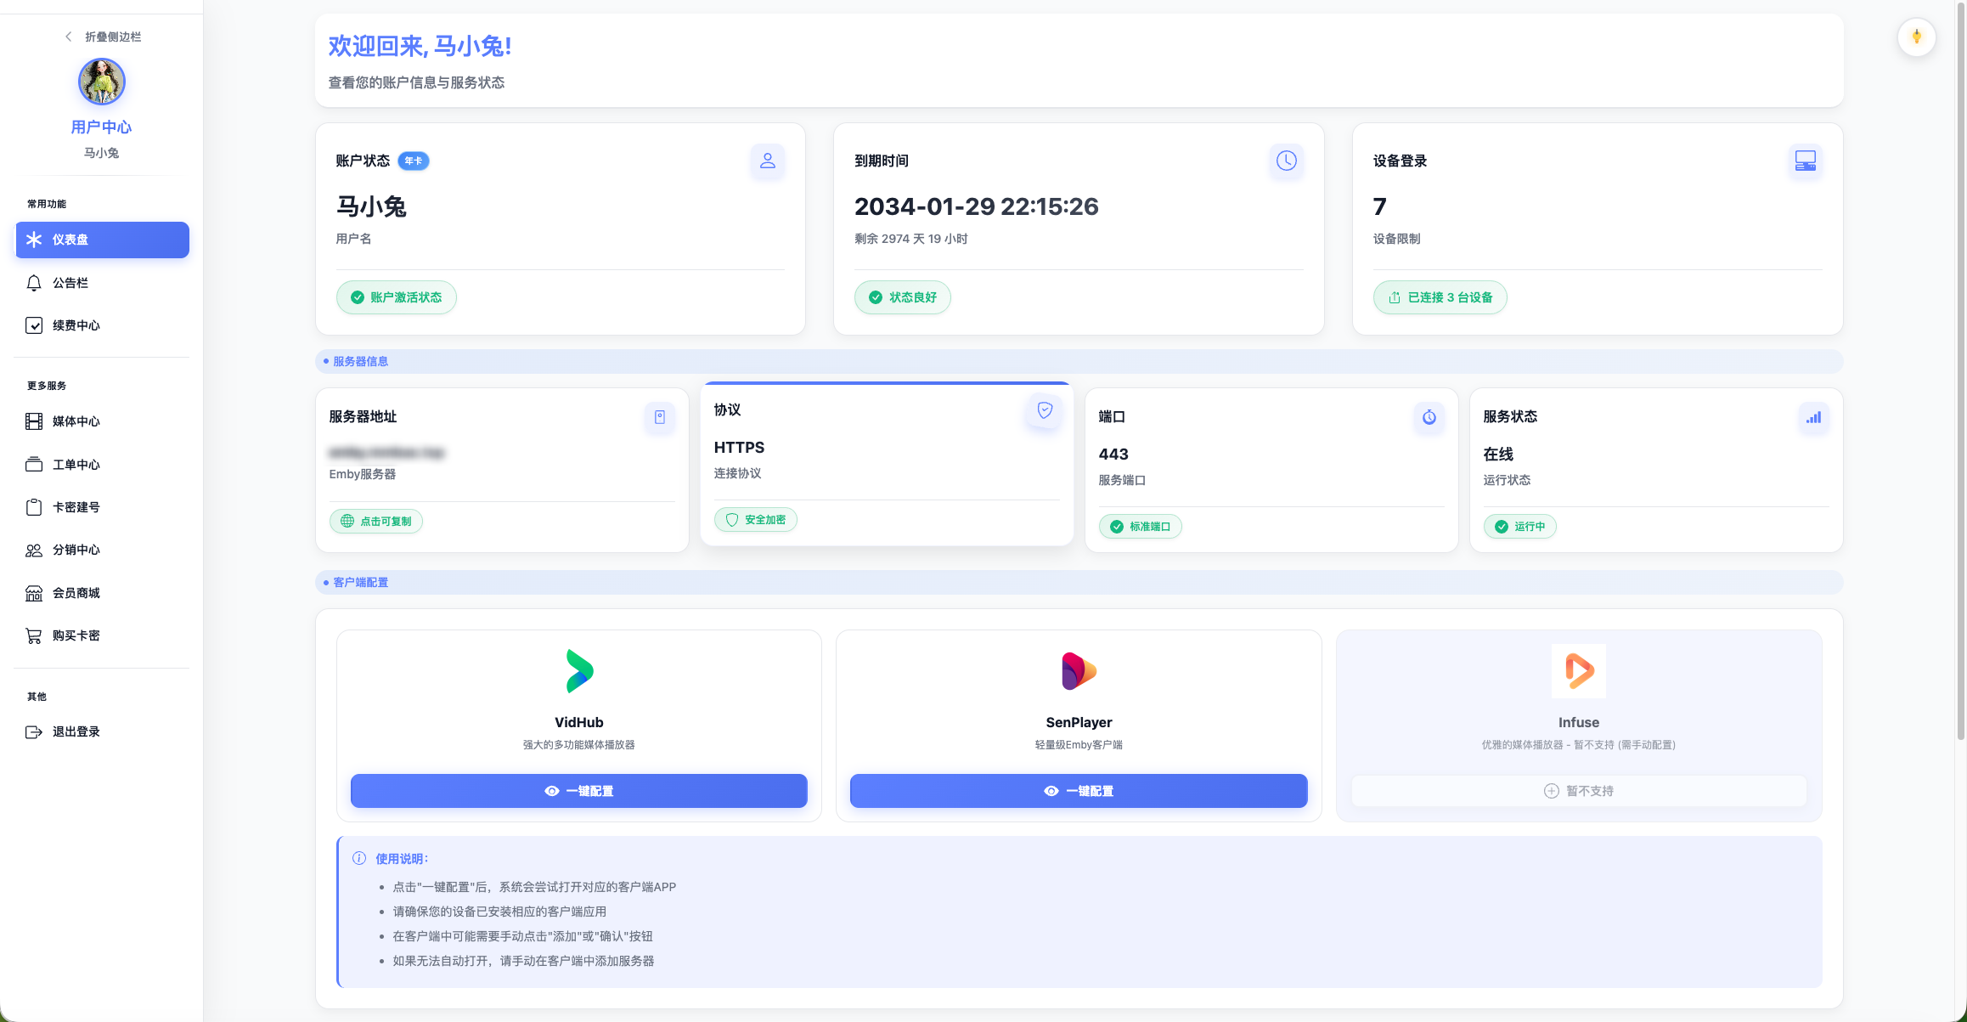
Task: Collapse the sidebar with 折叠侧边栏 chevron
Action: point(69,37)
